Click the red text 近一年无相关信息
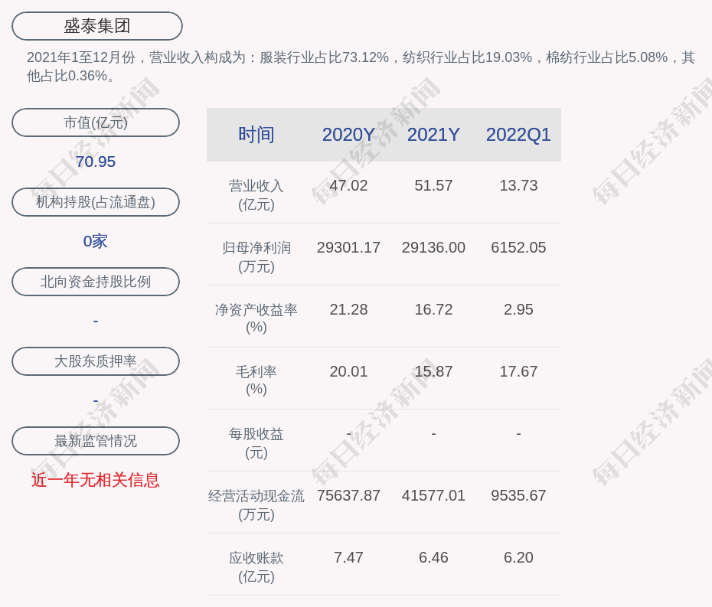 pos(96,480)
